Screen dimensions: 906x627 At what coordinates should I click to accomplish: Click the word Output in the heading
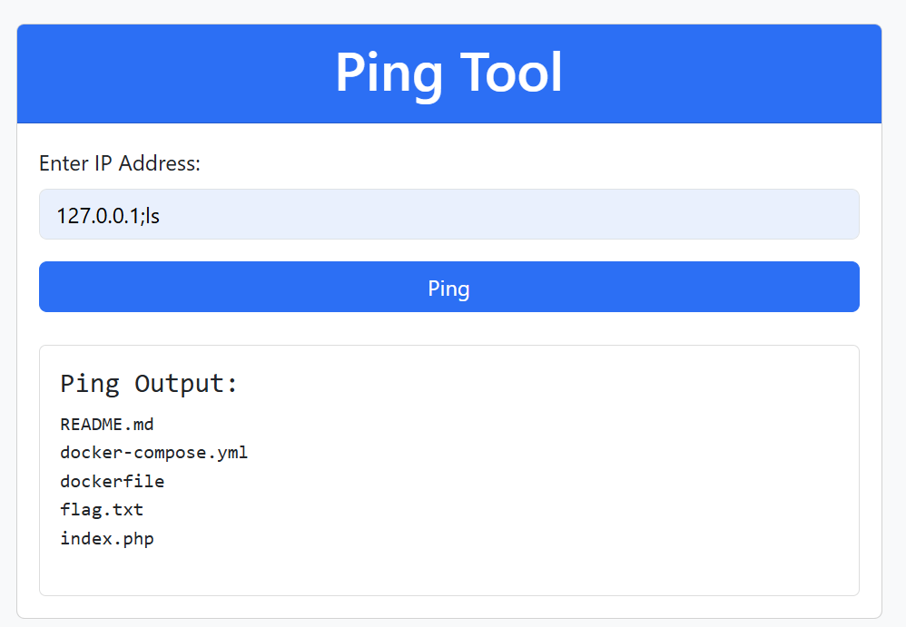tap(185, 384)
